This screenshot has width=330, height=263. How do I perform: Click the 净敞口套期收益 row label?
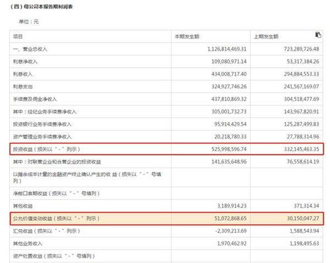tap(56, 193)
